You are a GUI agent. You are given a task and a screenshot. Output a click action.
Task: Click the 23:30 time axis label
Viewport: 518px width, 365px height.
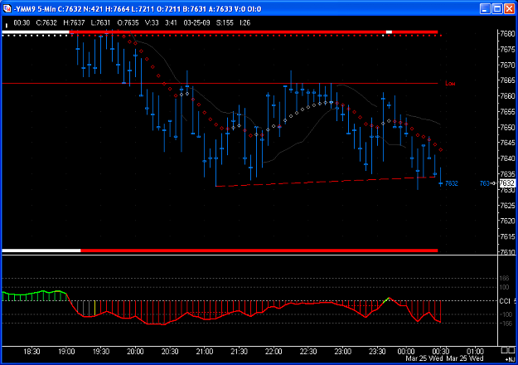(x=377, y=352)
